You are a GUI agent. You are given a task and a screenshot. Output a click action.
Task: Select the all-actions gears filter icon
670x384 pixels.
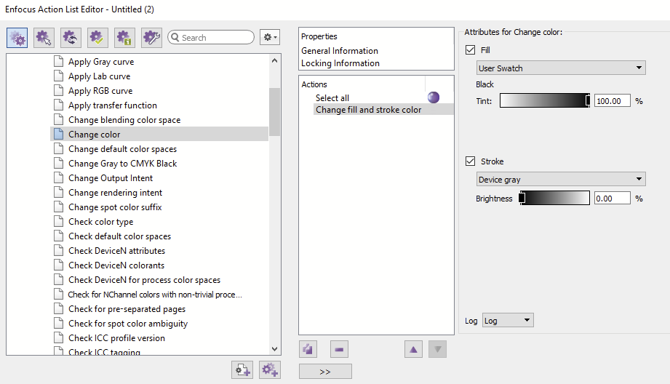[17, 38]
